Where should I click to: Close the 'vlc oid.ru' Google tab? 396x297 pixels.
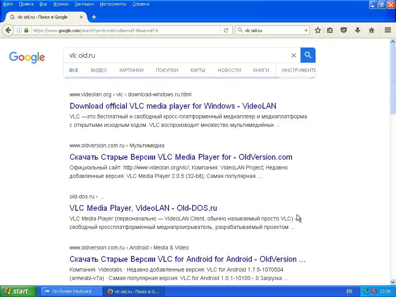[81, 17]
